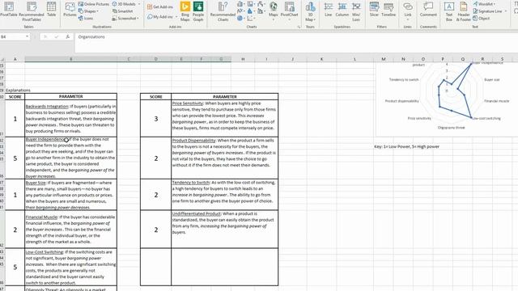518x291 pixels.
Task: Insert a Column sparkline
Action: tap(342, 10)
